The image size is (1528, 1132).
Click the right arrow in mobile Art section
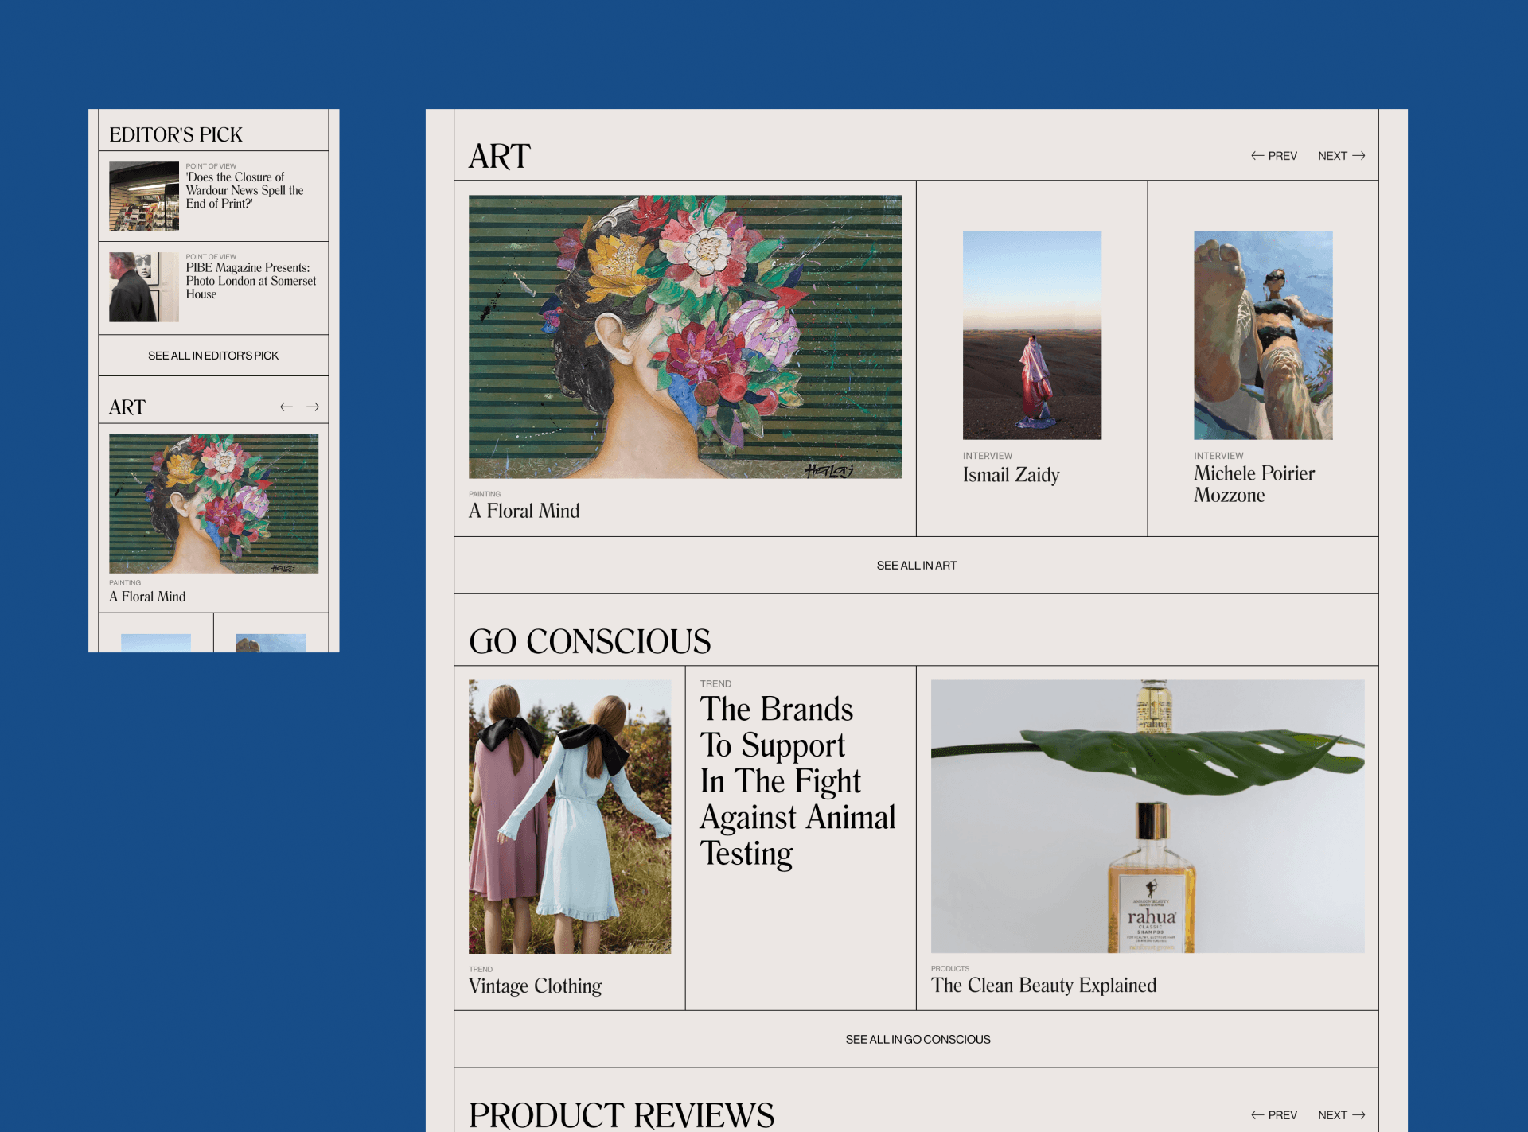(x=313, y=407)
